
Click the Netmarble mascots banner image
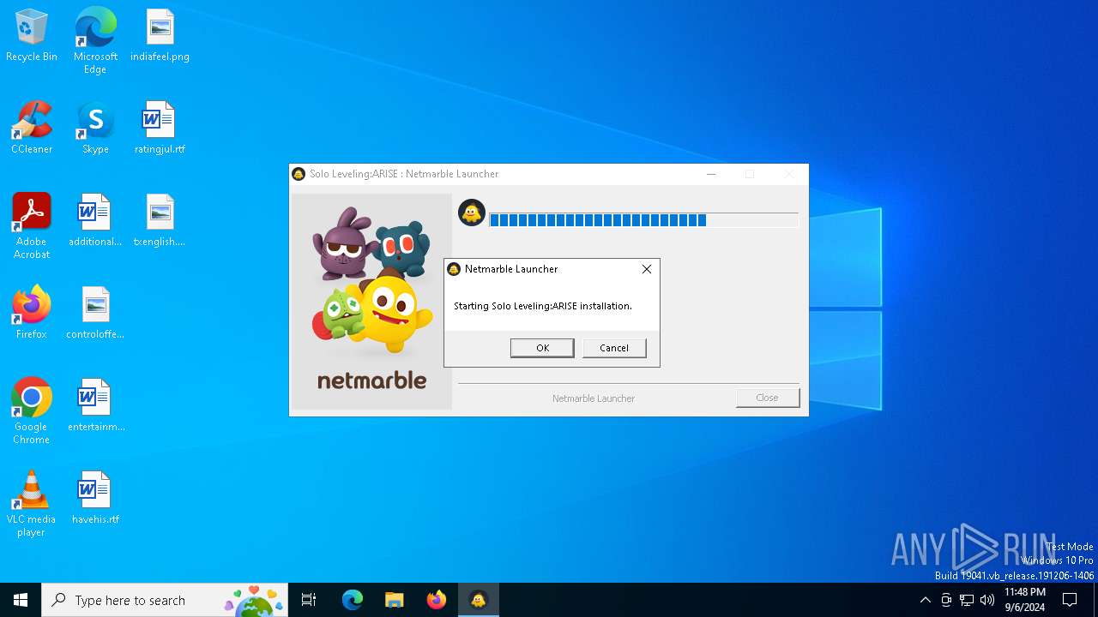[x=371, y=302]
